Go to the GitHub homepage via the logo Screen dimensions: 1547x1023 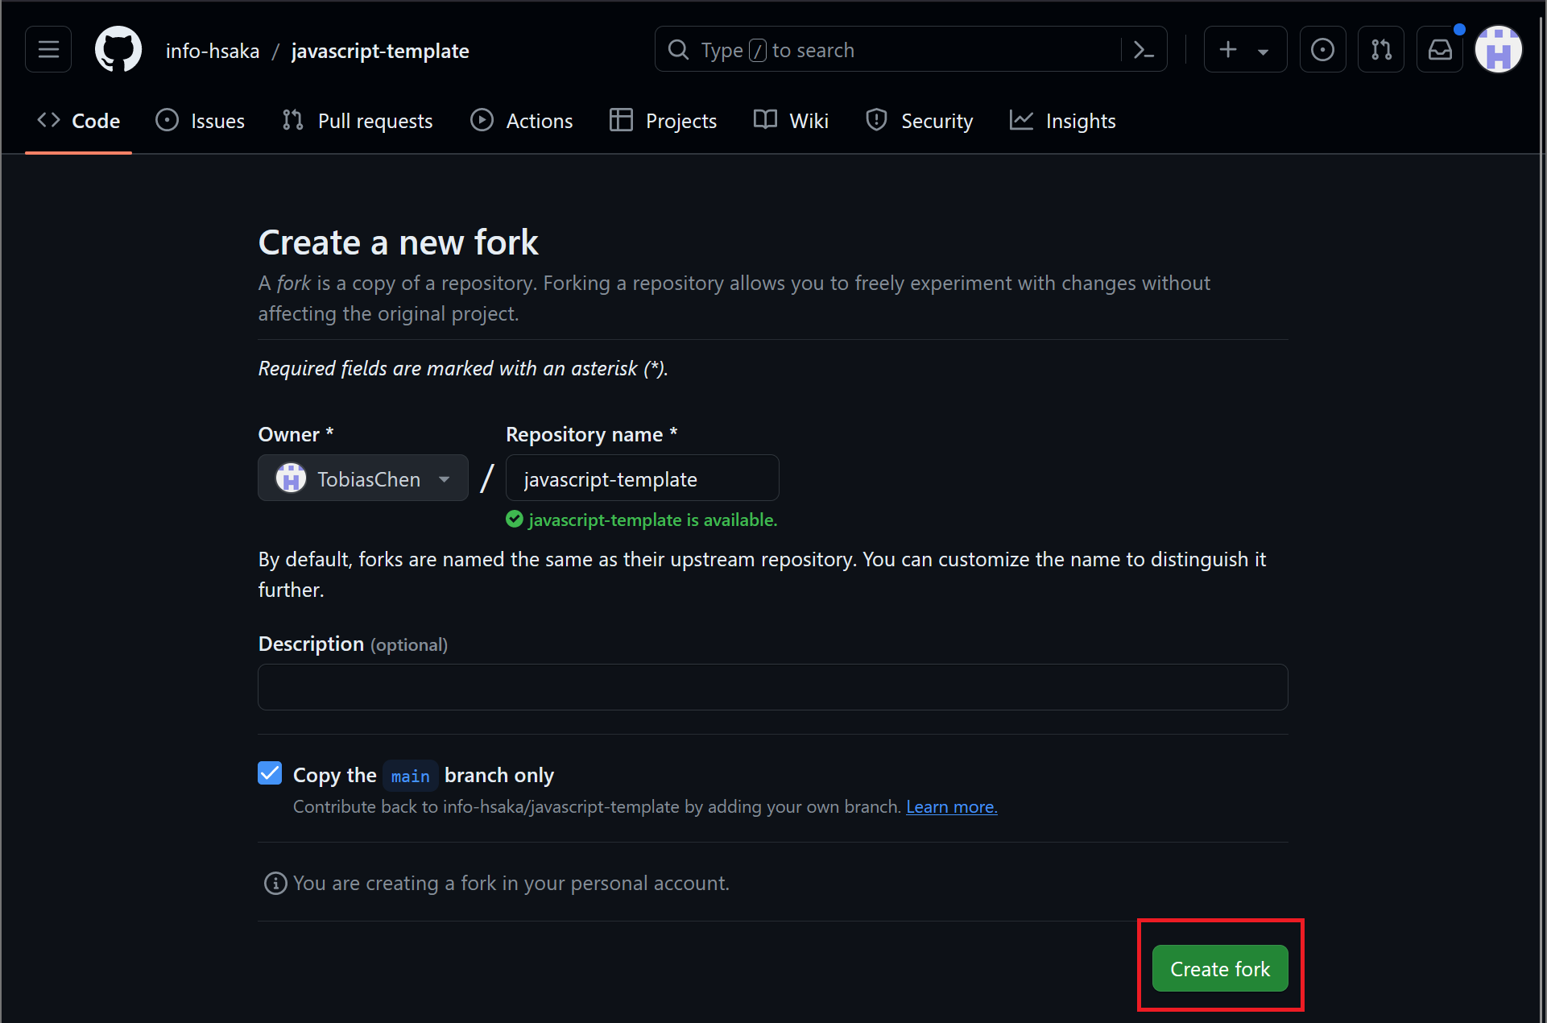pos(118,50)
